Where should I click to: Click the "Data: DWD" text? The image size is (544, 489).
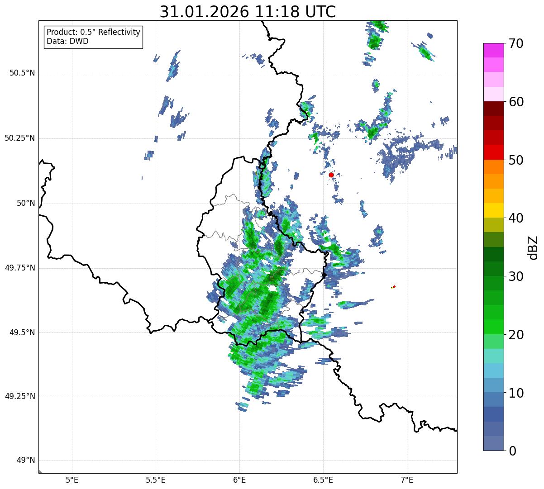[x=67, y=41]
